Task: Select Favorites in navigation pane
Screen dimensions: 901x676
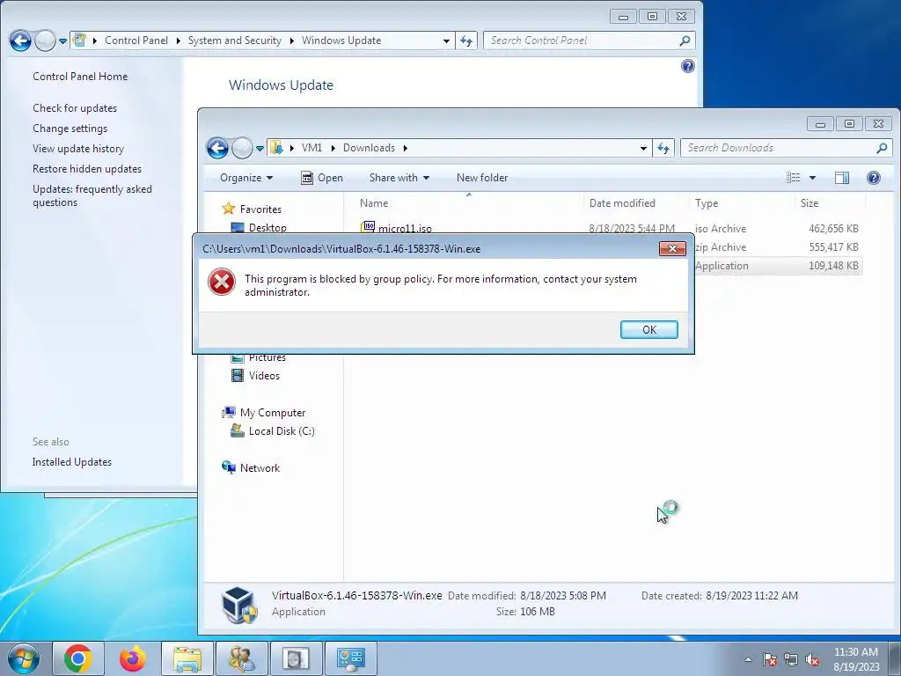Action: pos(260,209)
